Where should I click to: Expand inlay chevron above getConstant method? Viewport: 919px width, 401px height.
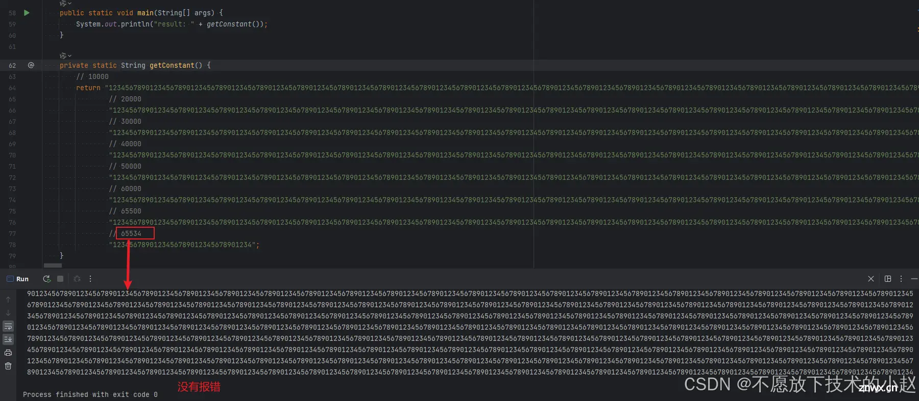click(x=69, y=56)
